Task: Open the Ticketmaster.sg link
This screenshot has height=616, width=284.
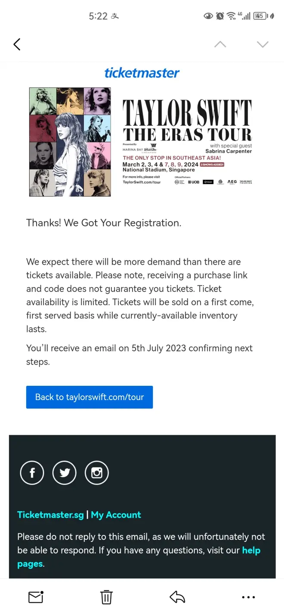Action: coord(50,515)
